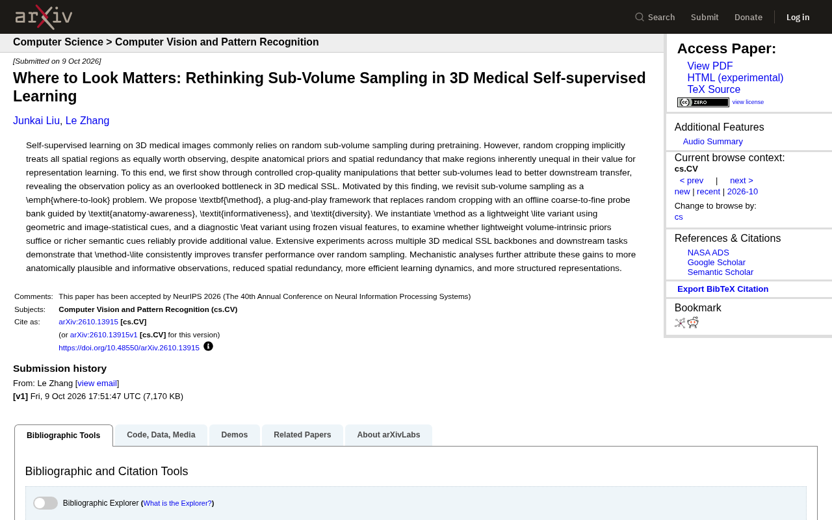Select the Related Papers tab
832x520 pixels.
click(302, 435)
